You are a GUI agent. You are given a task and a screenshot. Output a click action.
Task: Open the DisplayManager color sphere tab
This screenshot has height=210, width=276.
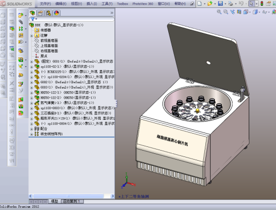tap(56, 13)
